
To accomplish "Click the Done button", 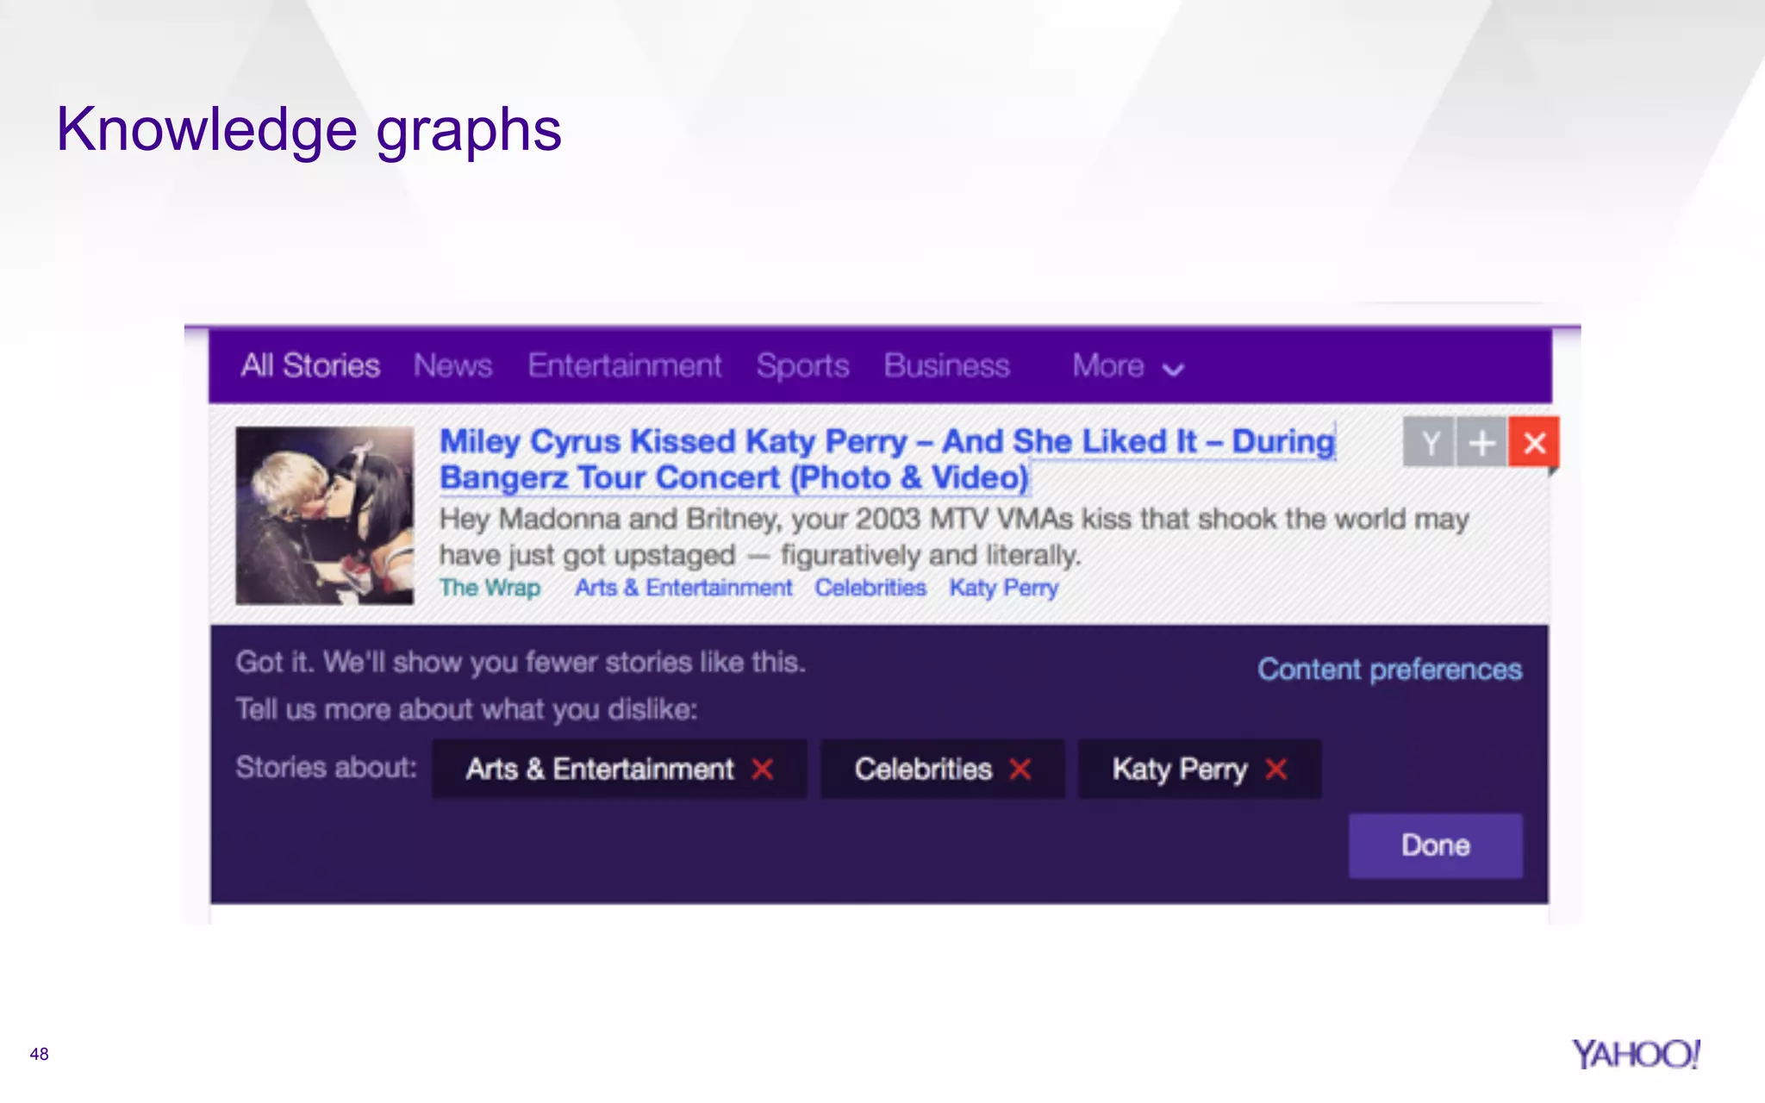I will [1436, 845].
